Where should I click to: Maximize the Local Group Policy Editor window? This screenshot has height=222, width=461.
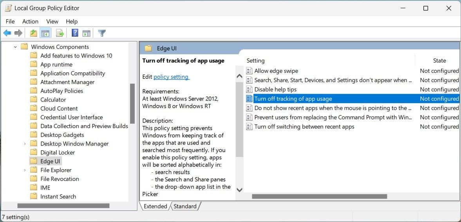click(425, 8)
